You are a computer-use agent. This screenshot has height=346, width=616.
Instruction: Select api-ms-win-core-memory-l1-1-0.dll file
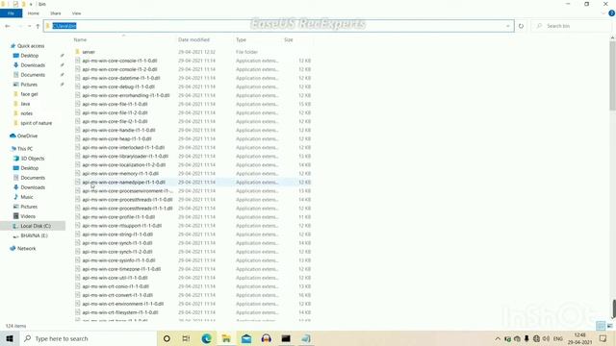point(120,173)
